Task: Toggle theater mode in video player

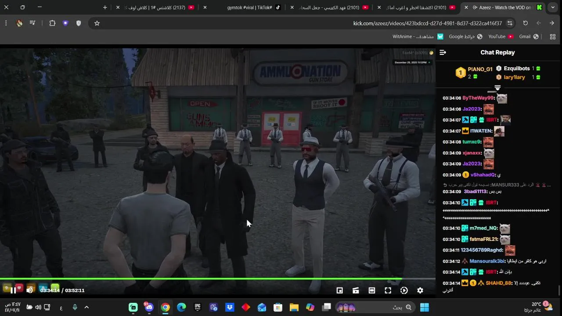Action: coord(372,290)
